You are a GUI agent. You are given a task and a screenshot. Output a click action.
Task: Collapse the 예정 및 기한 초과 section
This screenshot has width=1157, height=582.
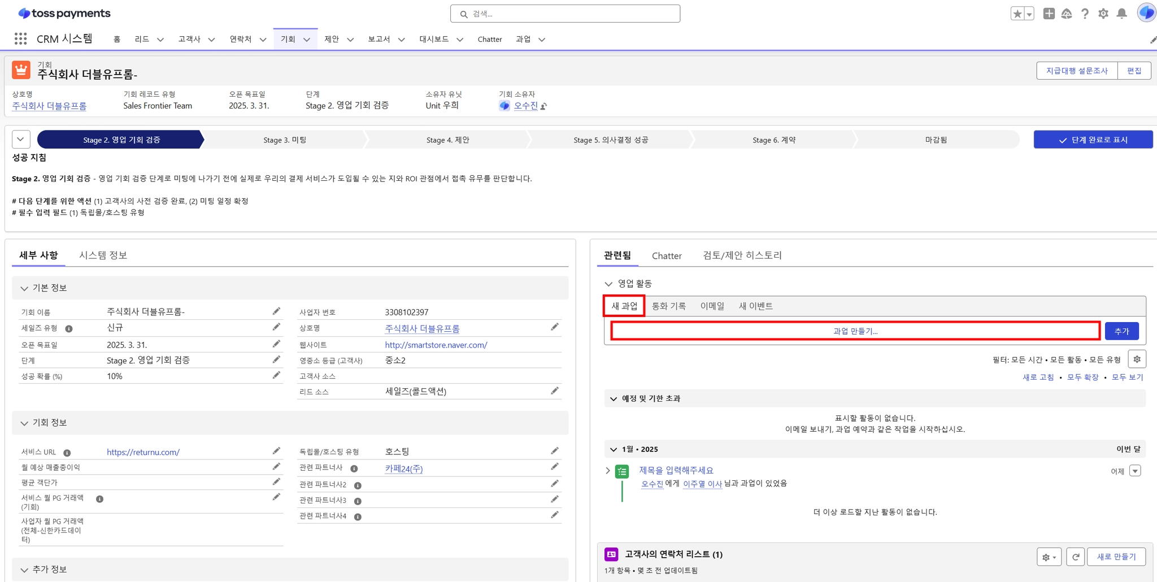click(614, 399)
